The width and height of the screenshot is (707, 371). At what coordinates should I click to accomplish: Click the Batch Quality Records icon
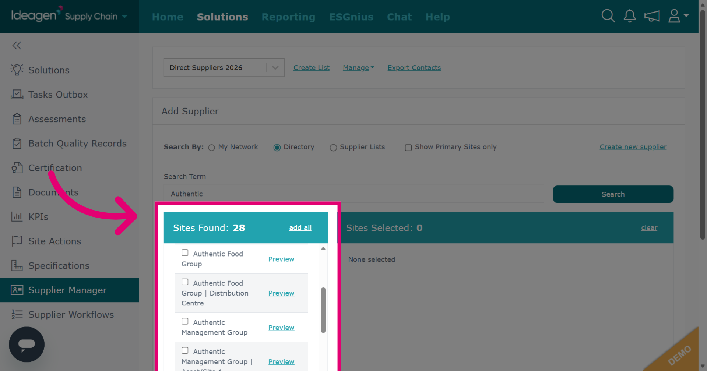point(17,143)
